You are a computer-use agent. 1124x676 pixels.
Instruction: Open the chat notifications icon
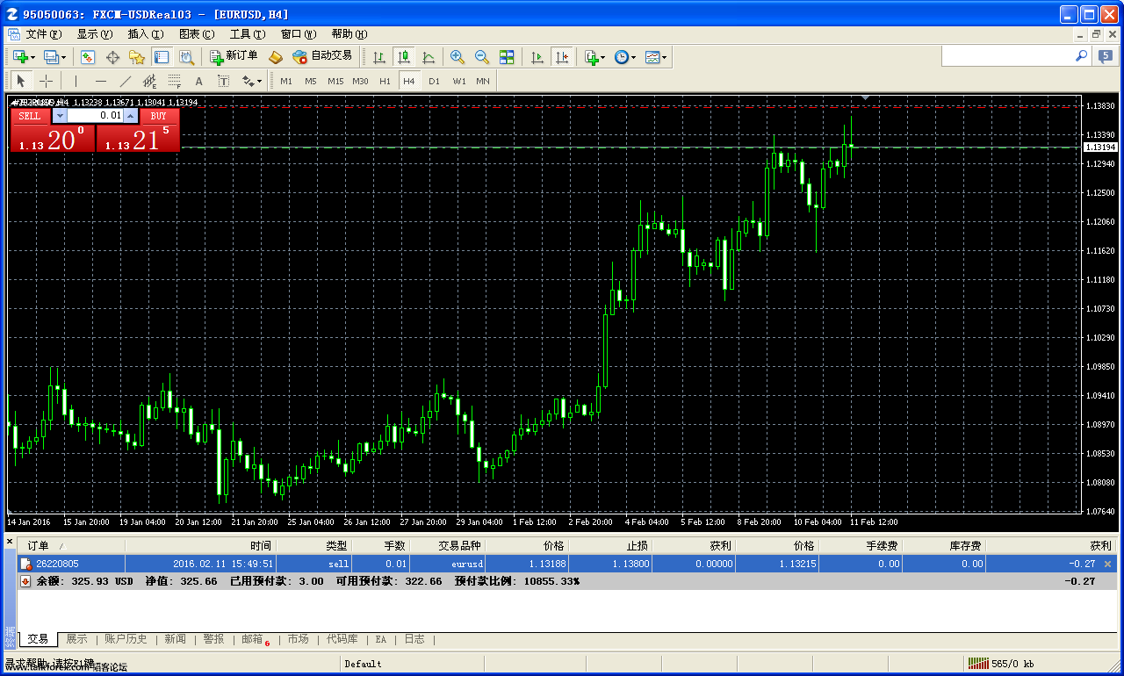pyautogui.click(x=1105, y=56)
